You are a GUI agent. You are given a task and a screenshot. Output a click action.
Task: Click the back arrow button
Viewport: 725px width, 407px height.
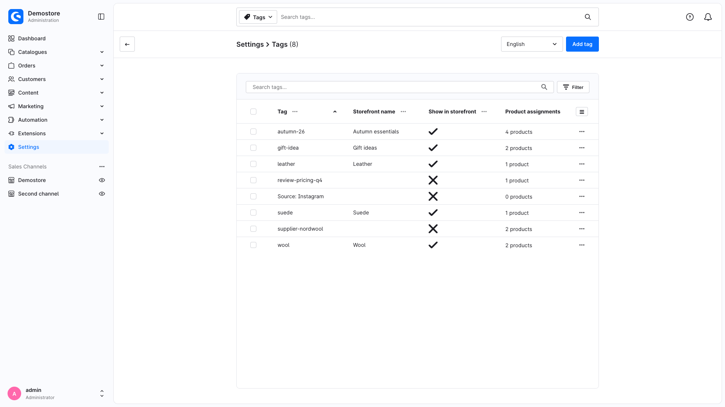click(127, 44)
